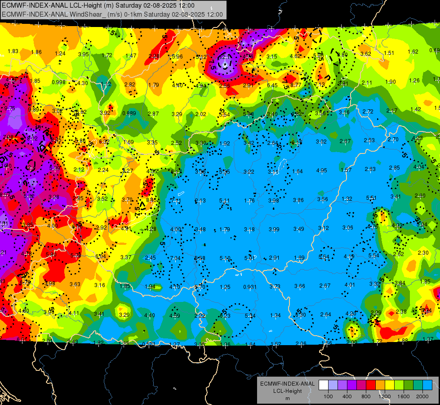Click the light lavender legend swatch
The width and height of the screenshot is (440, 405).
[333, 385]
